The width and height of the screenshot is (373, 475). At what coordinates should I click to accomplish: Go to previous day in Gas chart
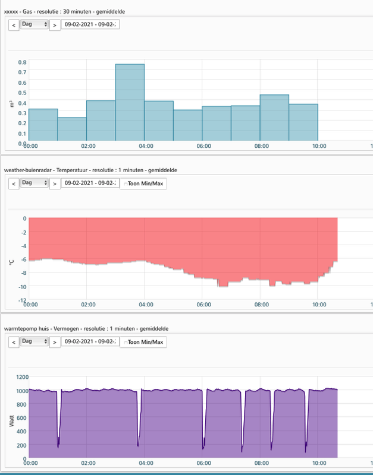coord(14,25)
